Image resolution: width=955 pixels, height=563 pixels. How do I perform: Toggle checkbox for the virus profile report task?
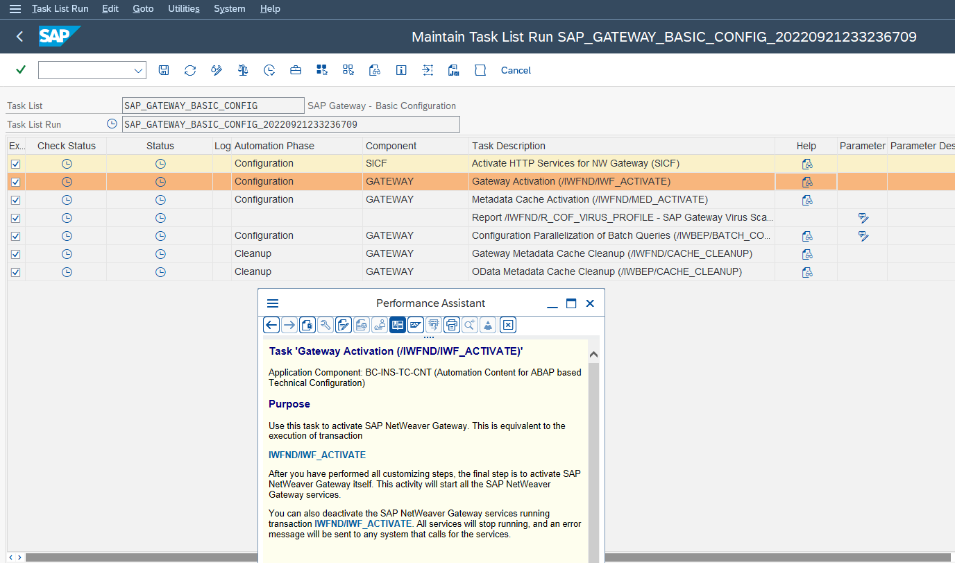pyautogui.click(x=15, y=218)
